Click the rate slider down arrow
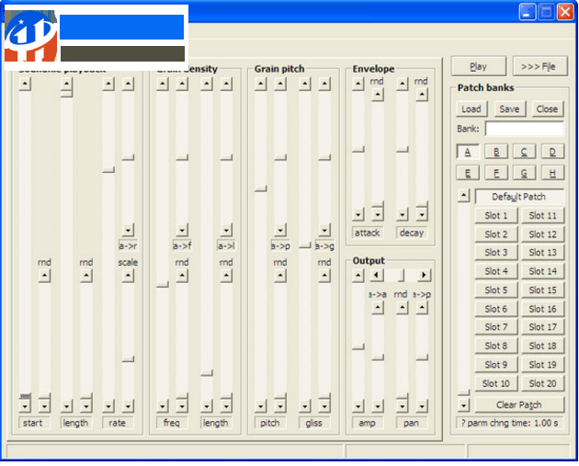Image resolution: width=579 pixels, height=466 pixels. (x=108, y=406)
